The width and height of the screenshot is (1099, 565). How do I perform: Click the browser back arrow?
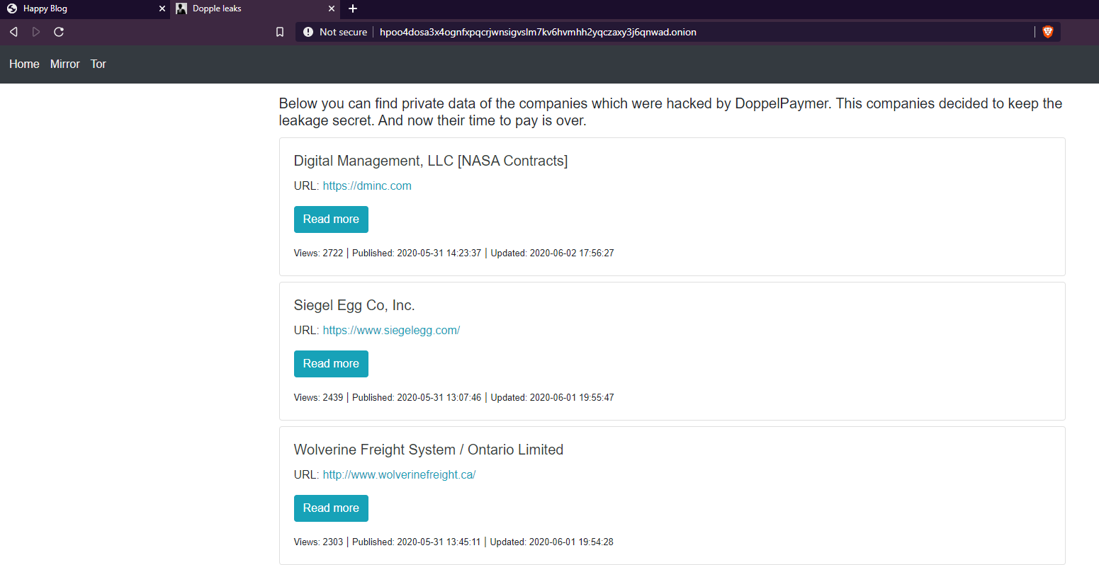[x=13, y=32]
